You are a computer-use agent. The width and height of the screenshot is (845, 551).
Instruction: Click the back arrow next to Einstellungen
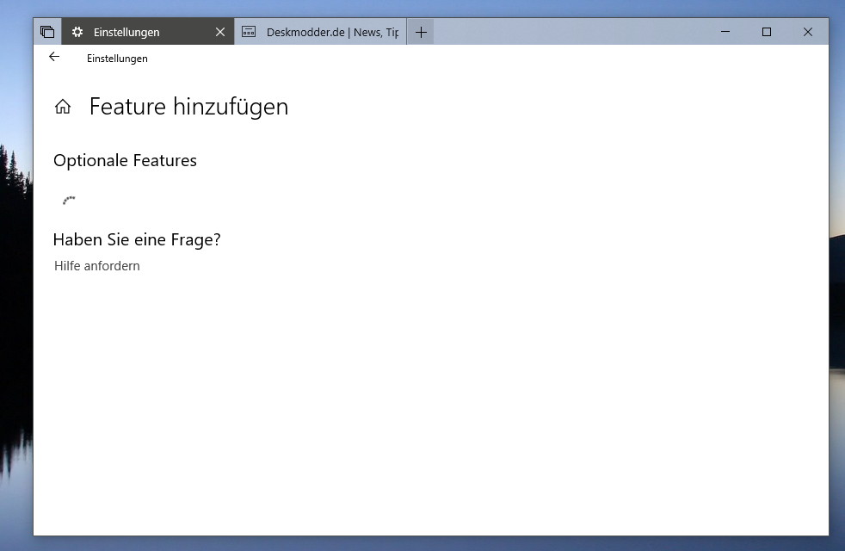click(x=54, y=57)
